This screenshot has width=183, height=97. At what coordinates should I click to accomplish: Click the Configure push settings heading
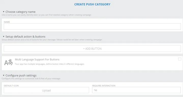(x=21, y=76)
